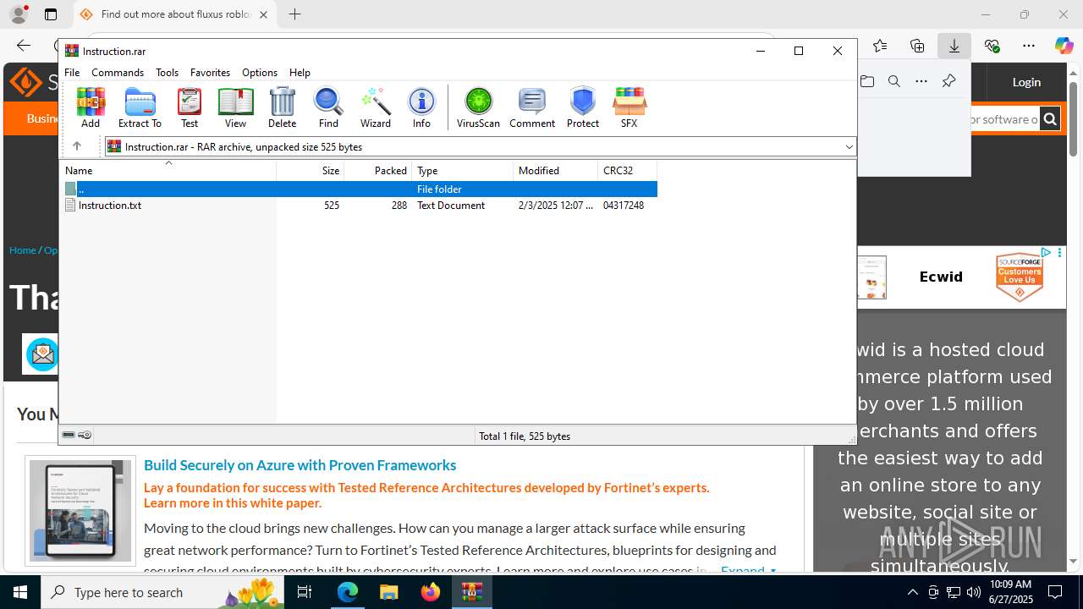Open 'Build Securely on Azure' article link
1083x609 pixels.
click(300, 465)
